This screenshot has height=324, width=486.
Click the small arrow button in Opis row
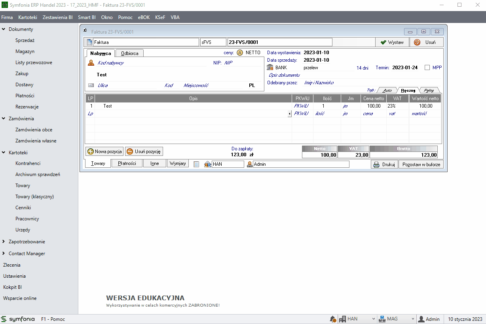[289, 114]
